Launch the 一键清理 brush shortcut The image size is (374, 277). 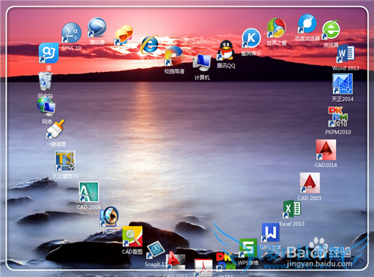point(55,129)
